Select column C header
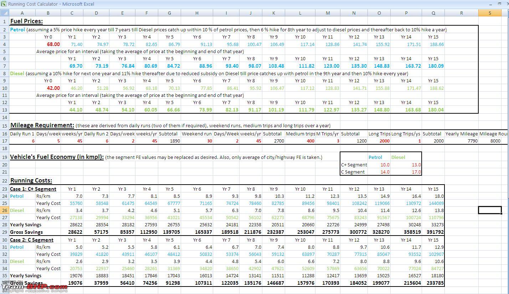509x294 pixels. 72,13
